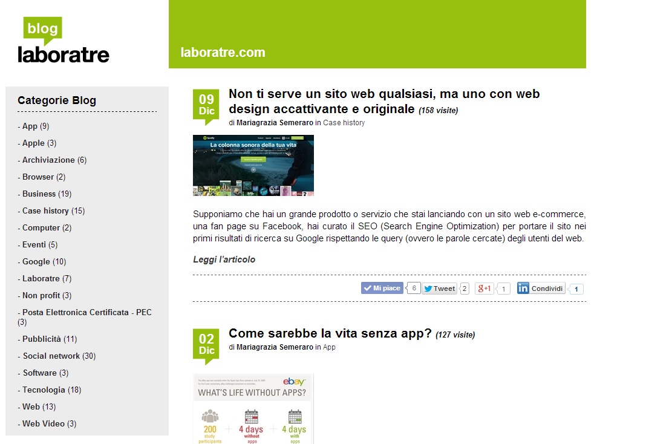Image resolution: width=672 pixels, height=444 pixels.
Task: Click Leggi l'articolo link
Action: click(224, 260)
